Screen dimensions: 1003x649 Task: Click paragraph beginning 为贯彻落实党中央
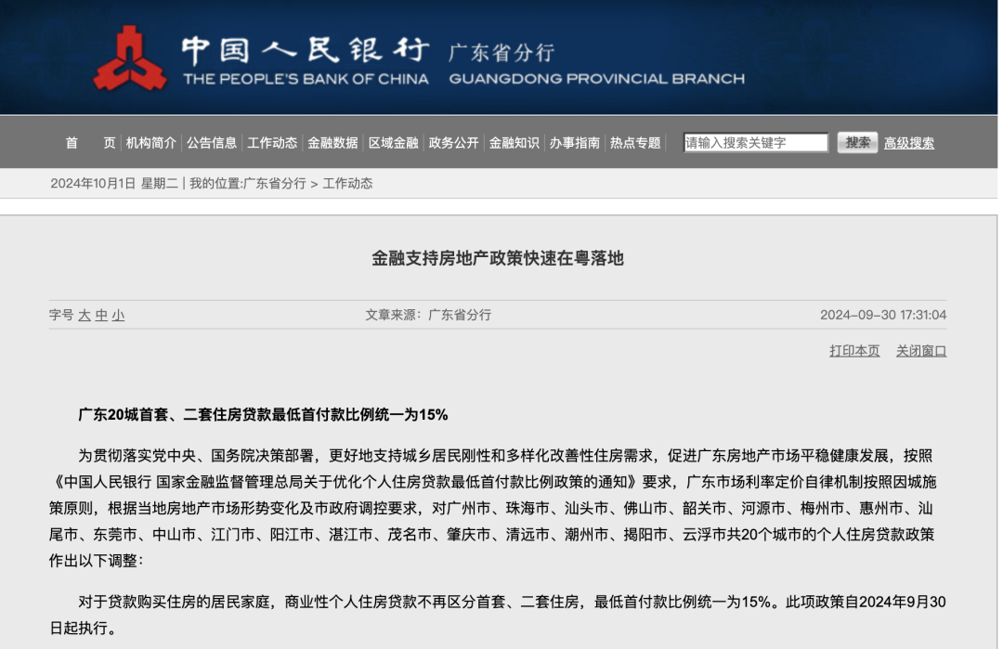(492, 508)
